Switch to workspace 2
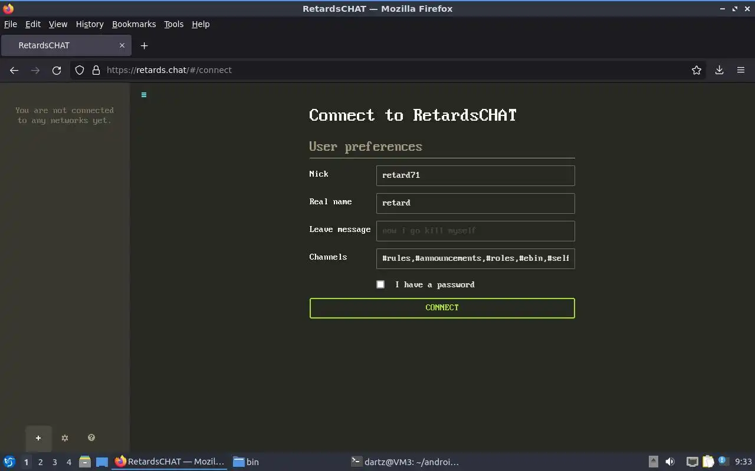755x471 pixels. pos(41,462)
